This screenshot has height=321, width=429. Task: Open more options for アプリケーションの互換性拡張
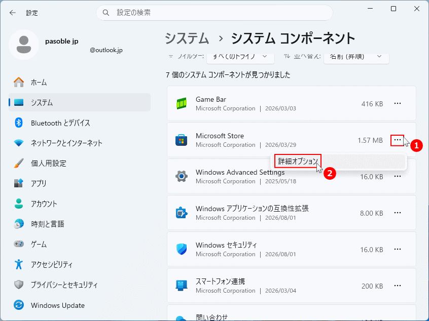397,213
